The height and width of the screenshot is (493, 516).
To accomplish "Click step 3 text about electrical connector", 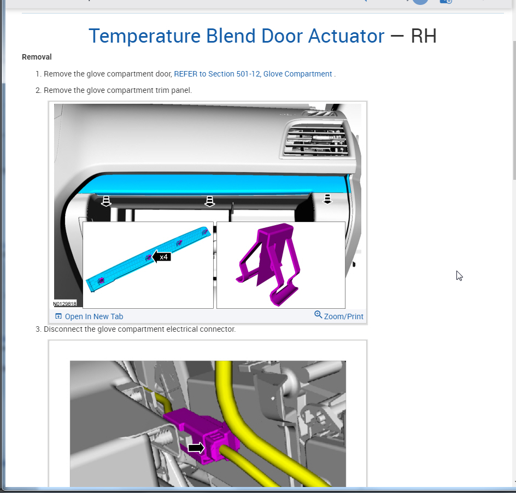I will click(x=139, y=329).
